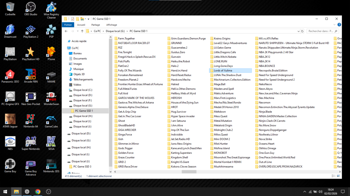Open the Fichier menu
This screenshot has width=350, height=196.
[x=68, y=25]
